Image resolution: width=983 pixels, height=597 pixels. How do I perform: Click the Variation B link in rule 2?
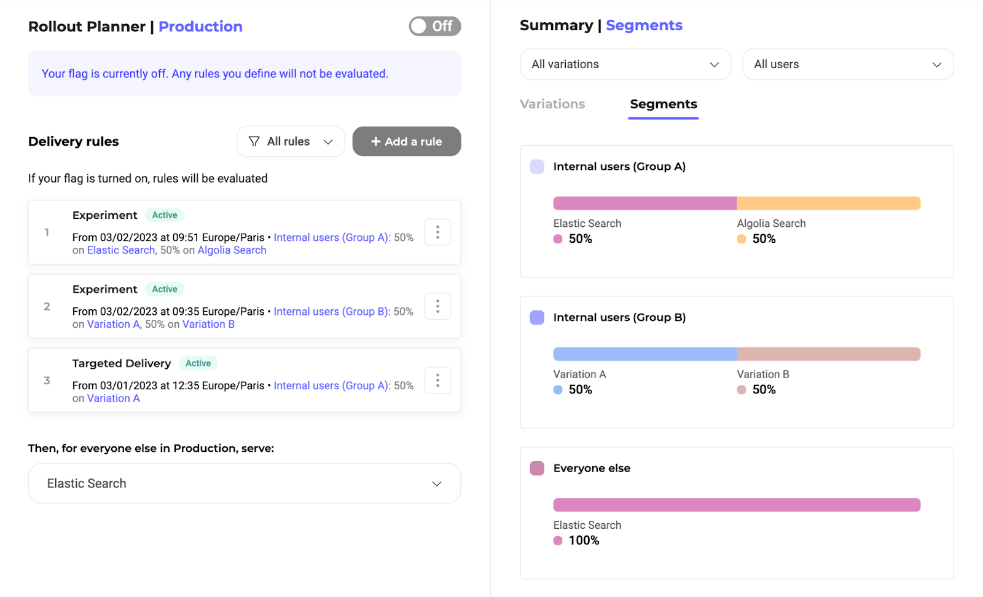(208, 325)
